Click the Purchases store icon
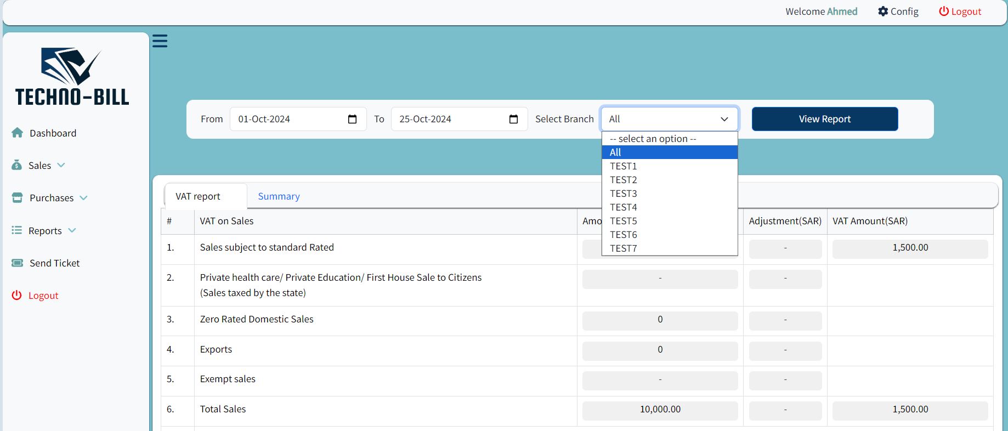The width and height of the screenshot is (1008, 431). 18,197
